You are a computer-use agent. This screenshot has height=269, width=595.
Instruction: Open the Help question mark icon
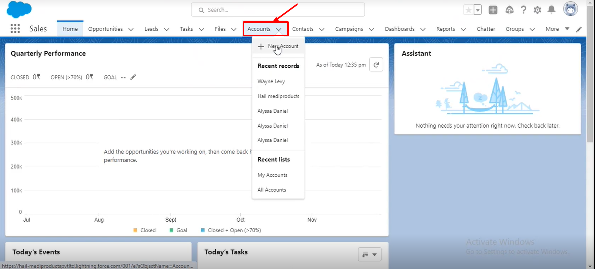coord(524,10)
